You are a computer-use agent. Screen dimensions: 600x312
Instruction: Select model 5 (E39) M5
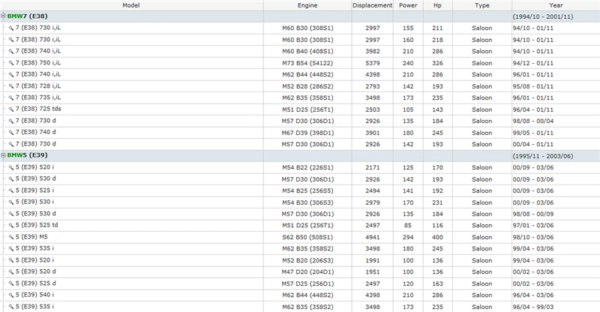(31, 236)
